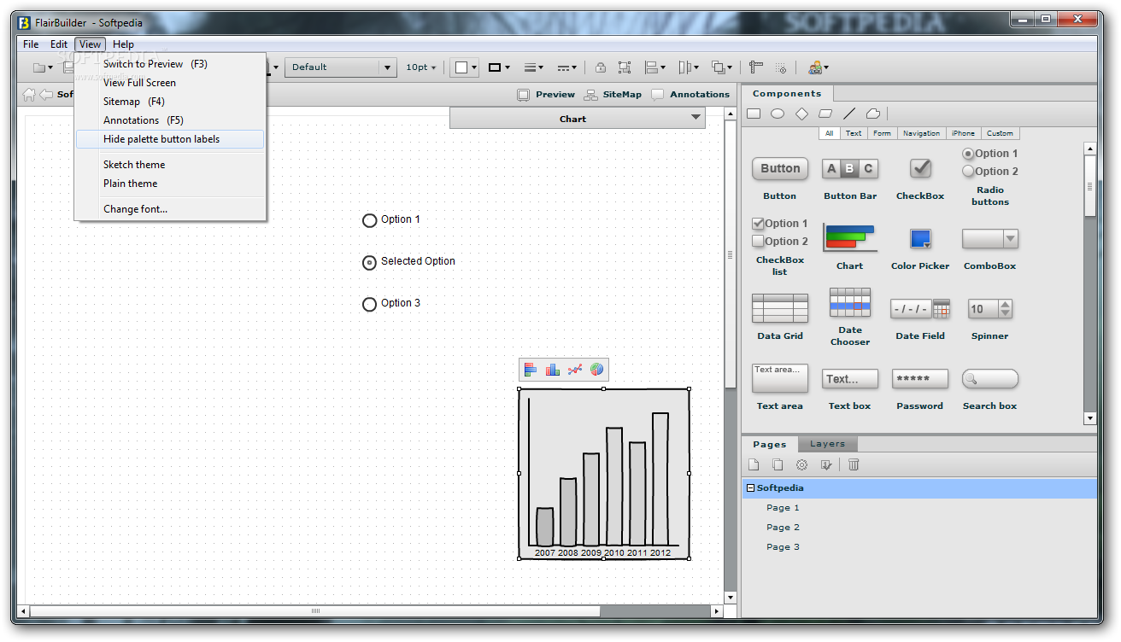Open the Help menu

click(x=123, y=44)
